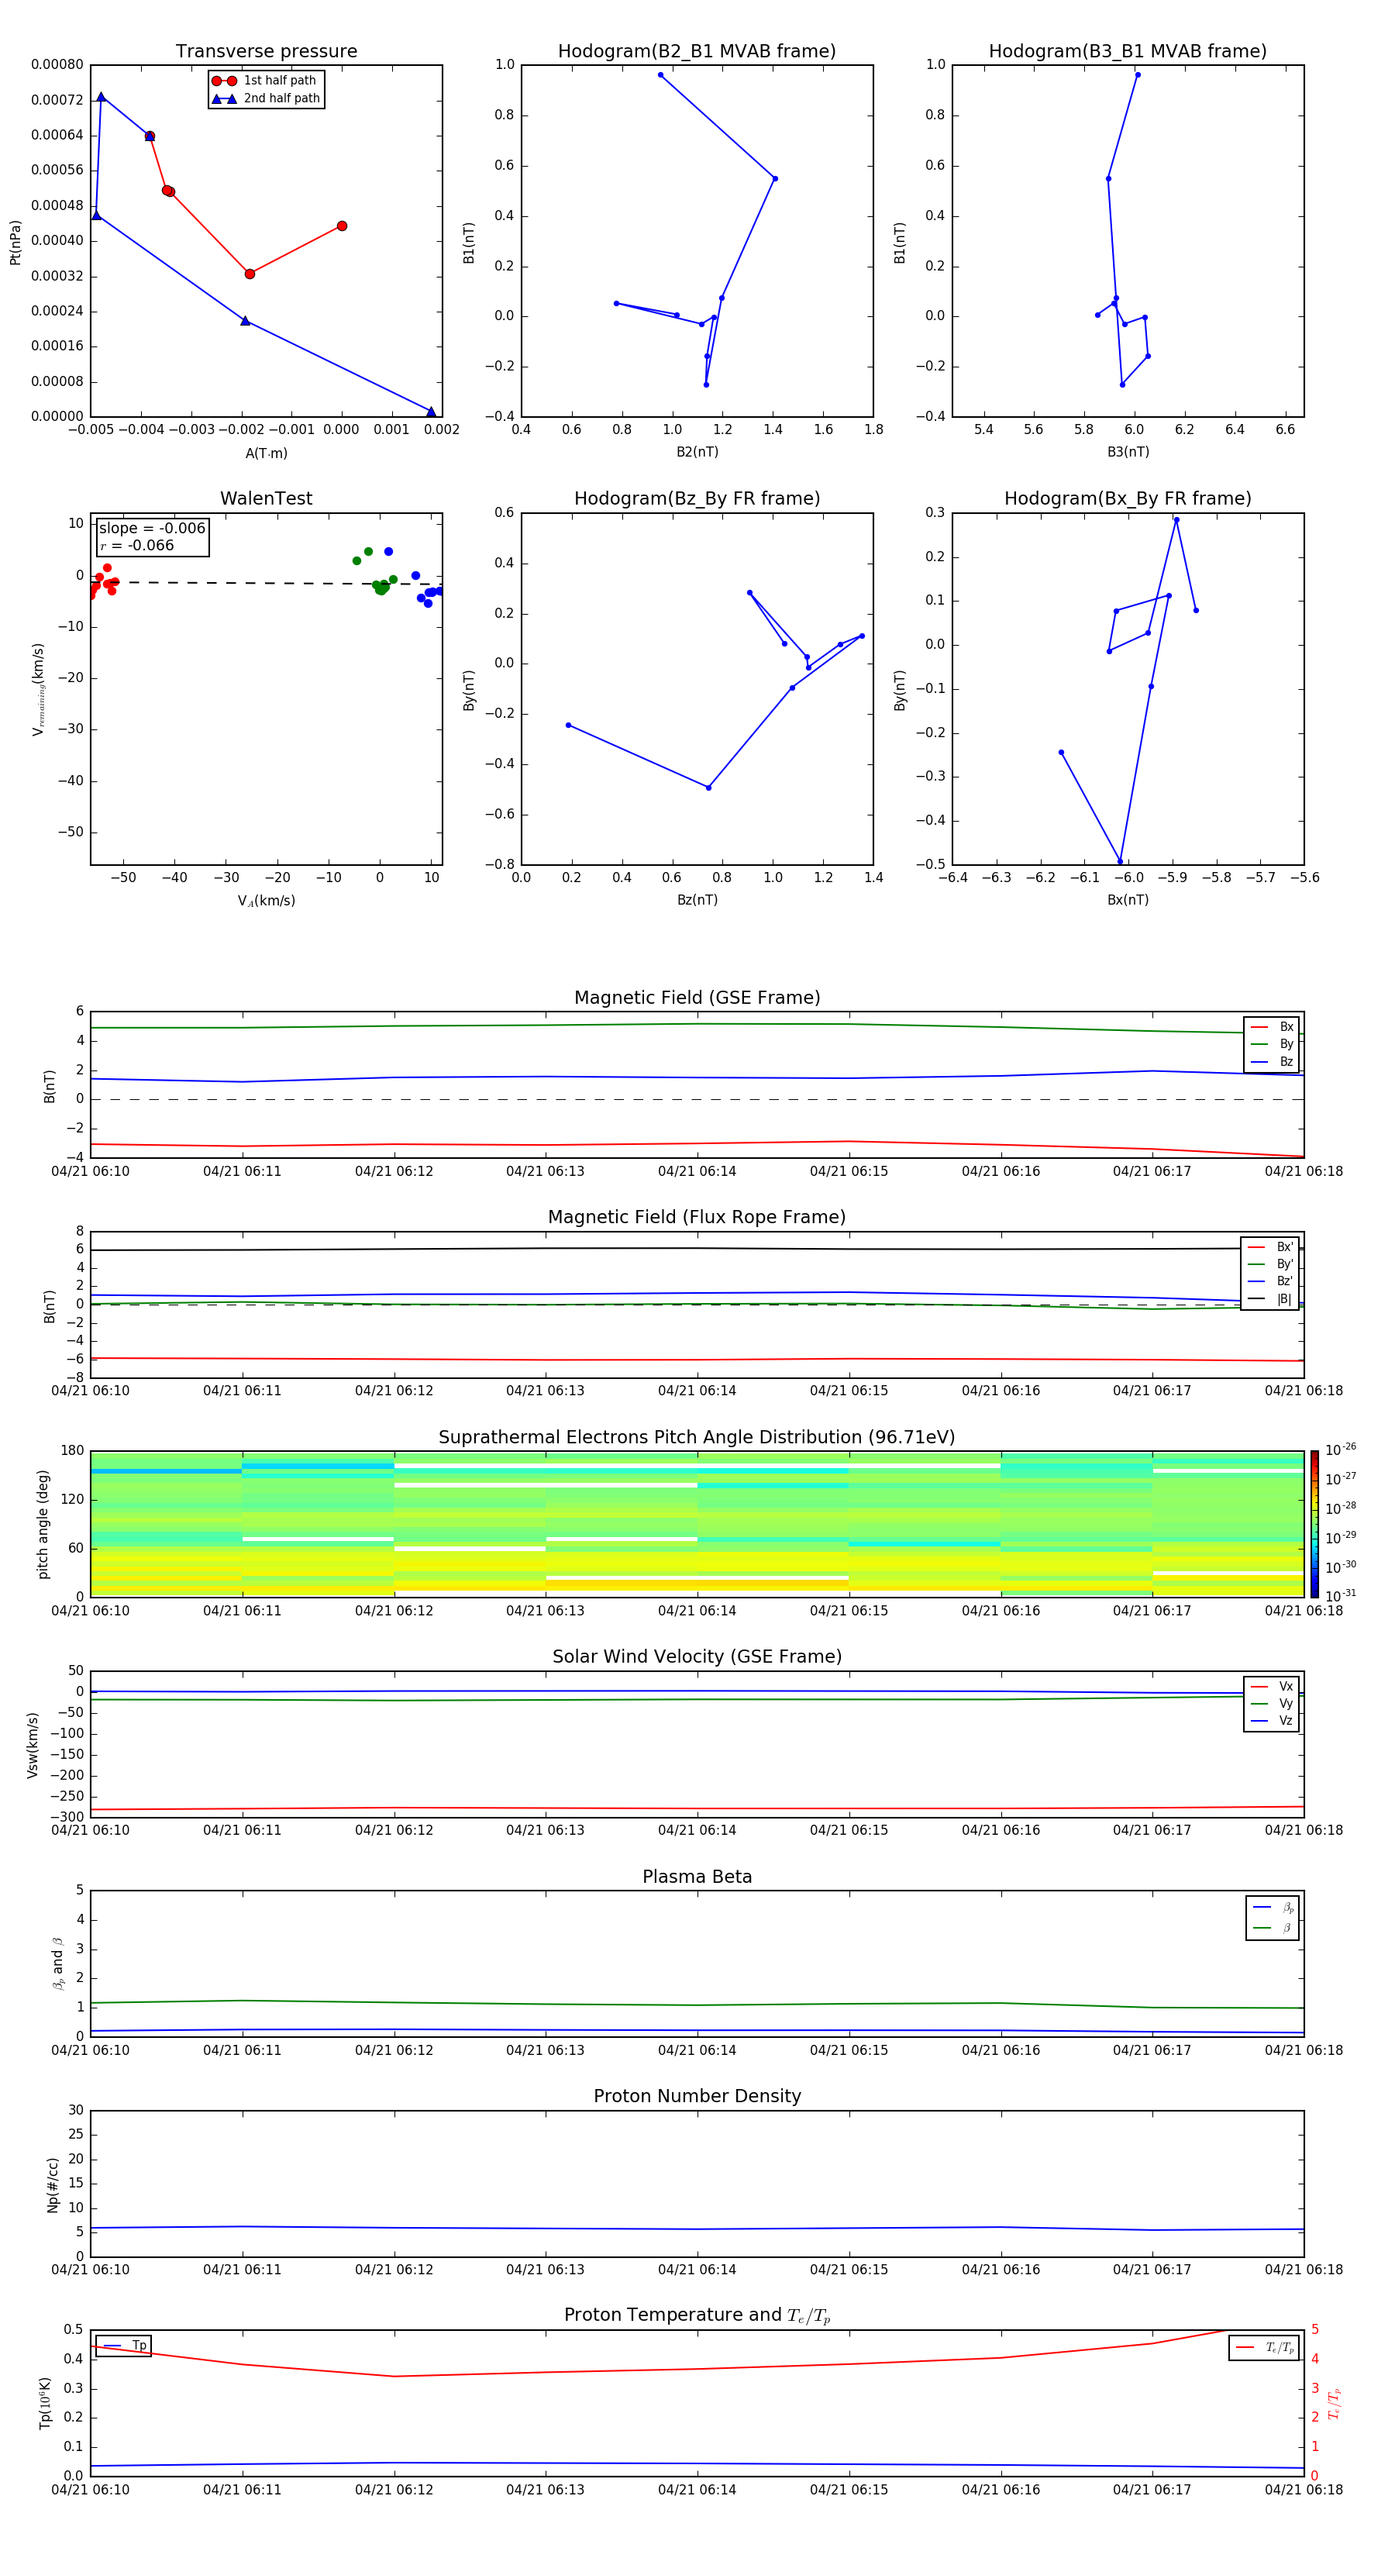This screenshot has width=1395, height=2558.
Task: Click the 'V_A(km/s)' x-axis label
Action: coord(266,901)
